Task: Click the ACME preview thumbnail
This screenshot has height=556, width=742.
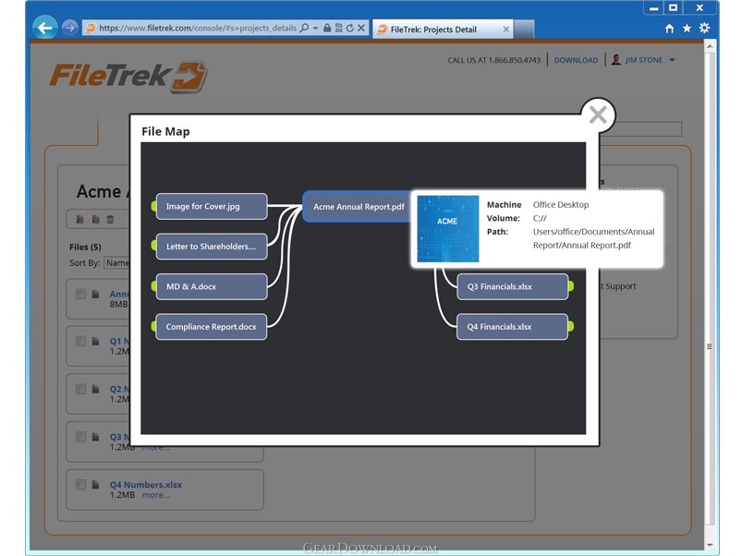Action: click(x=447, y=229)
